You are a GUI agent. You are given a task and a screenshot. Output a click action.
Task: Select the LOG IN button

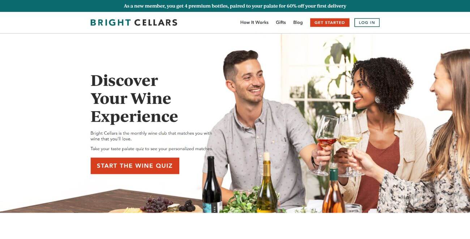tap(367, 22)
